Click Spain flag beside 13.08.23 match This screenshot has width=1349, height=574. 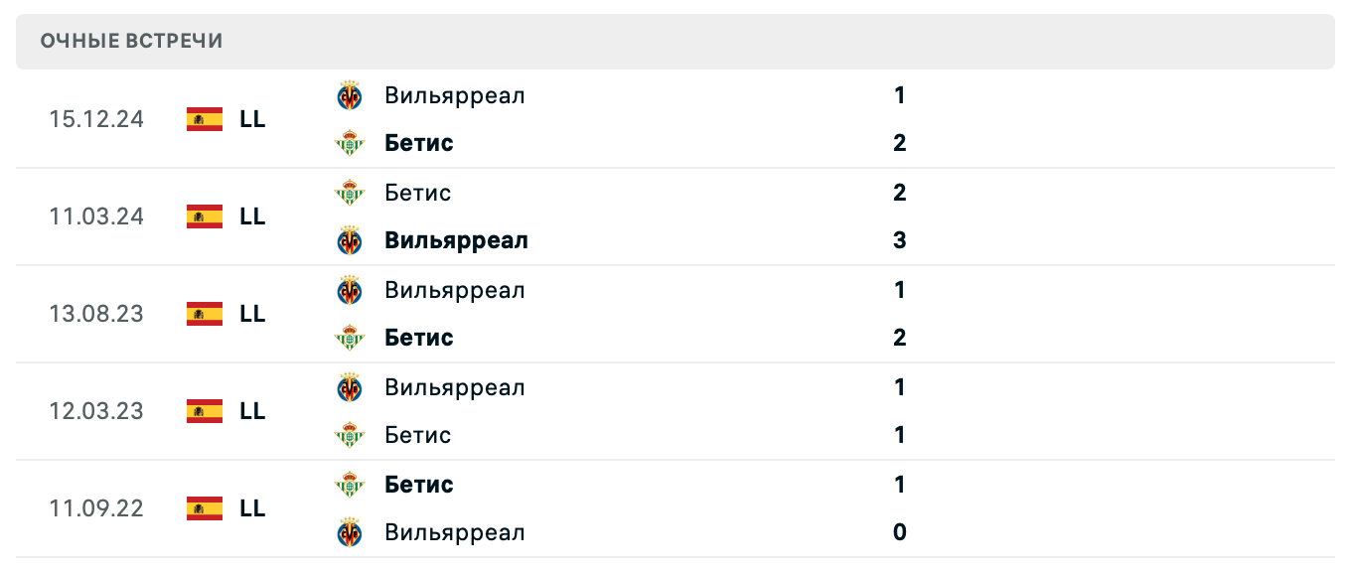pos(205,314)
